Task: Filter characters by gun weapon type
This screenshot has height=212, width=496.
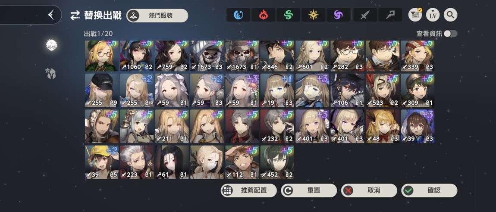Action: click(x=390, y=15)
